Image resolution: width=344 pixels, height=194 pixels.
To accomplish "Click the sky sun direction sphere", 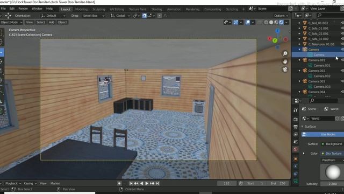I will [x=333, y=172].
